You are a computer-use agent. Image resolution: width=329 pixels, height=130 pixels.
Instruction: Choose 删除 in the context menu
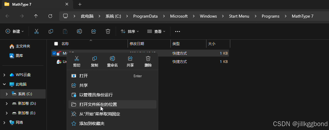148,62
